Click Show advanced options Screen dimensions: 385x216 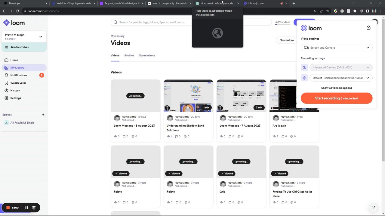(x=337, y=88)
